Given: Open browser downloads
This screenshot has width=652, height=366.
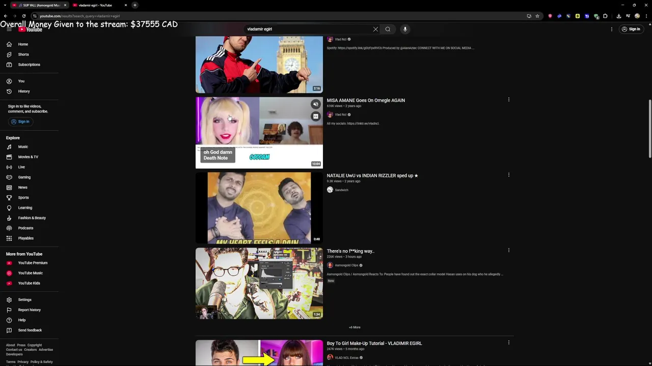Looking at the screenshot, I should (618, 16).
